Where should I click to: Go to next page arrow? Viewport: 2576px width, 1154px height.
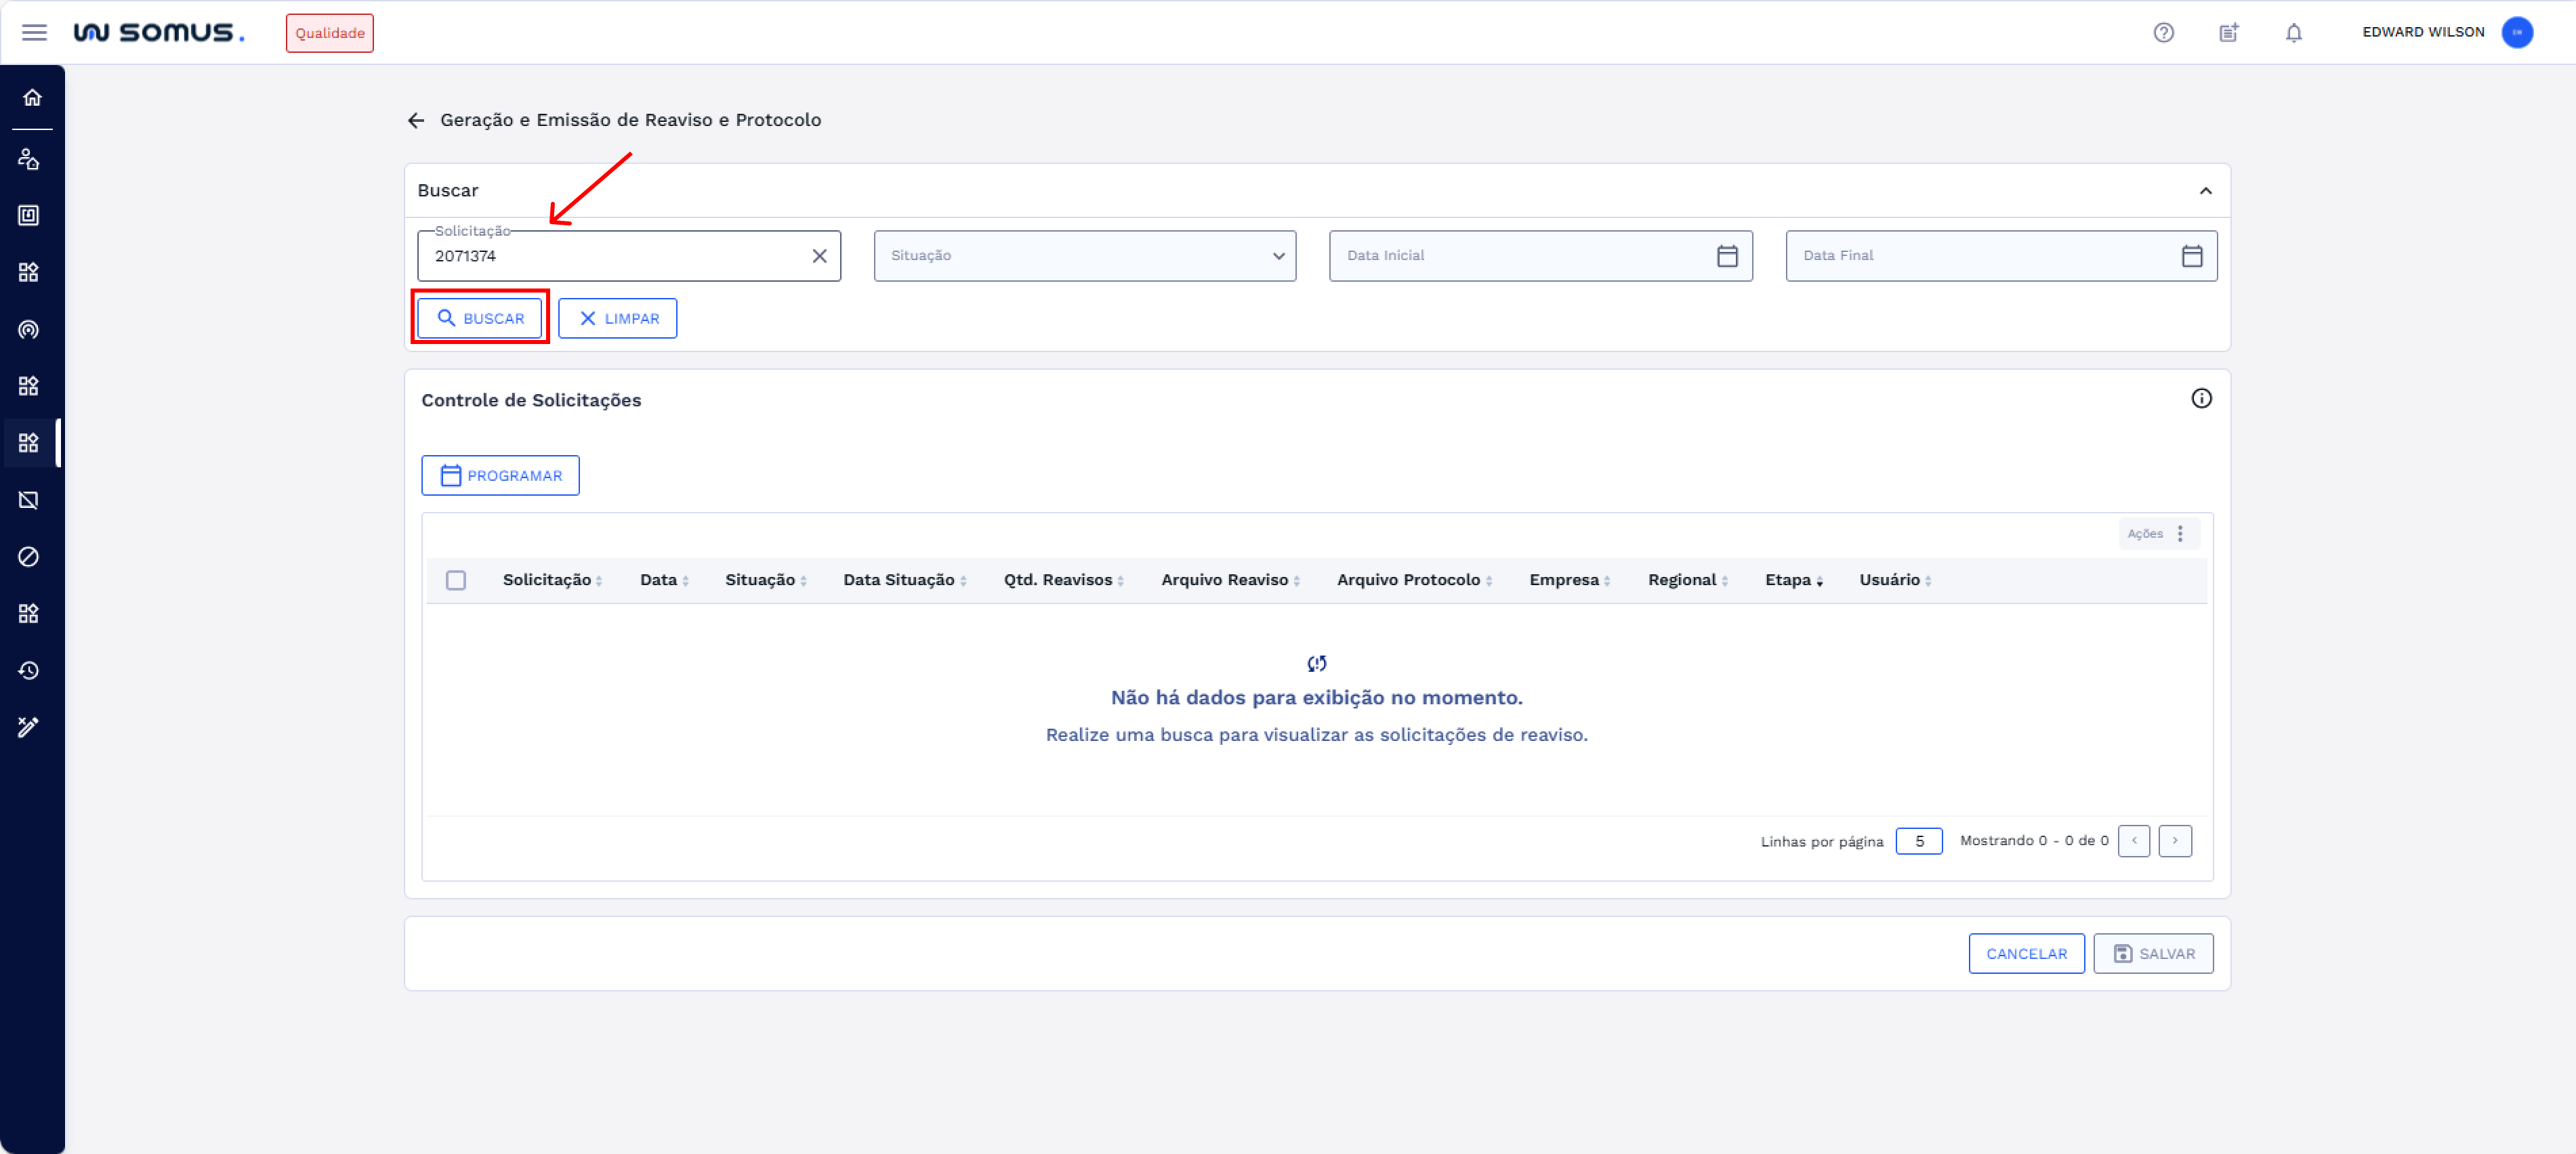tap(2174, 841)
